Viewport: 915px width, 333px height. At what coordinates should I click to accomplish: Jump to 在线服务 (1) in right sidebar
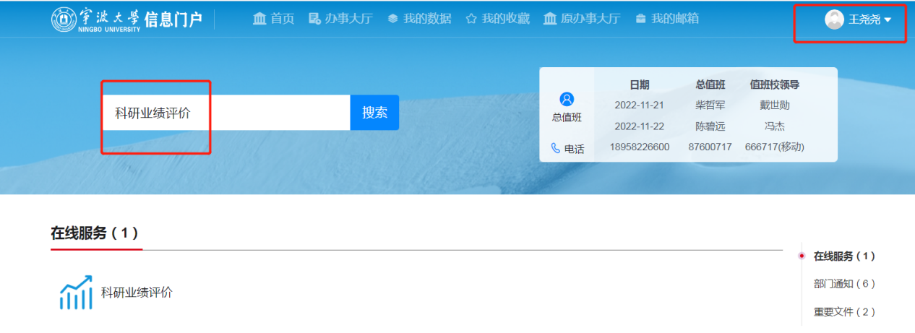(x=844, y=256)
